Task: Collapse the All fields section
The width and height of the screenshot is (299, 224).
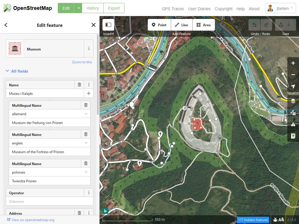Action: pyautogui.click(x=17, y=71)
